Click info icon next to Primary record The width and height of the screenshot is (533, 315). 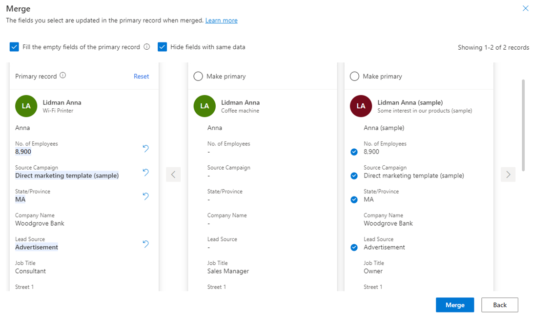[63, 76]
